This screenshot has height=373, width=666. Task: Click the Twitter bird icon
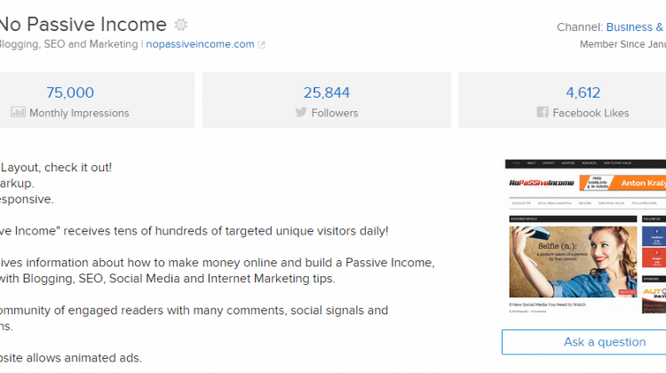pyautogui.click(x=301, y=112)
